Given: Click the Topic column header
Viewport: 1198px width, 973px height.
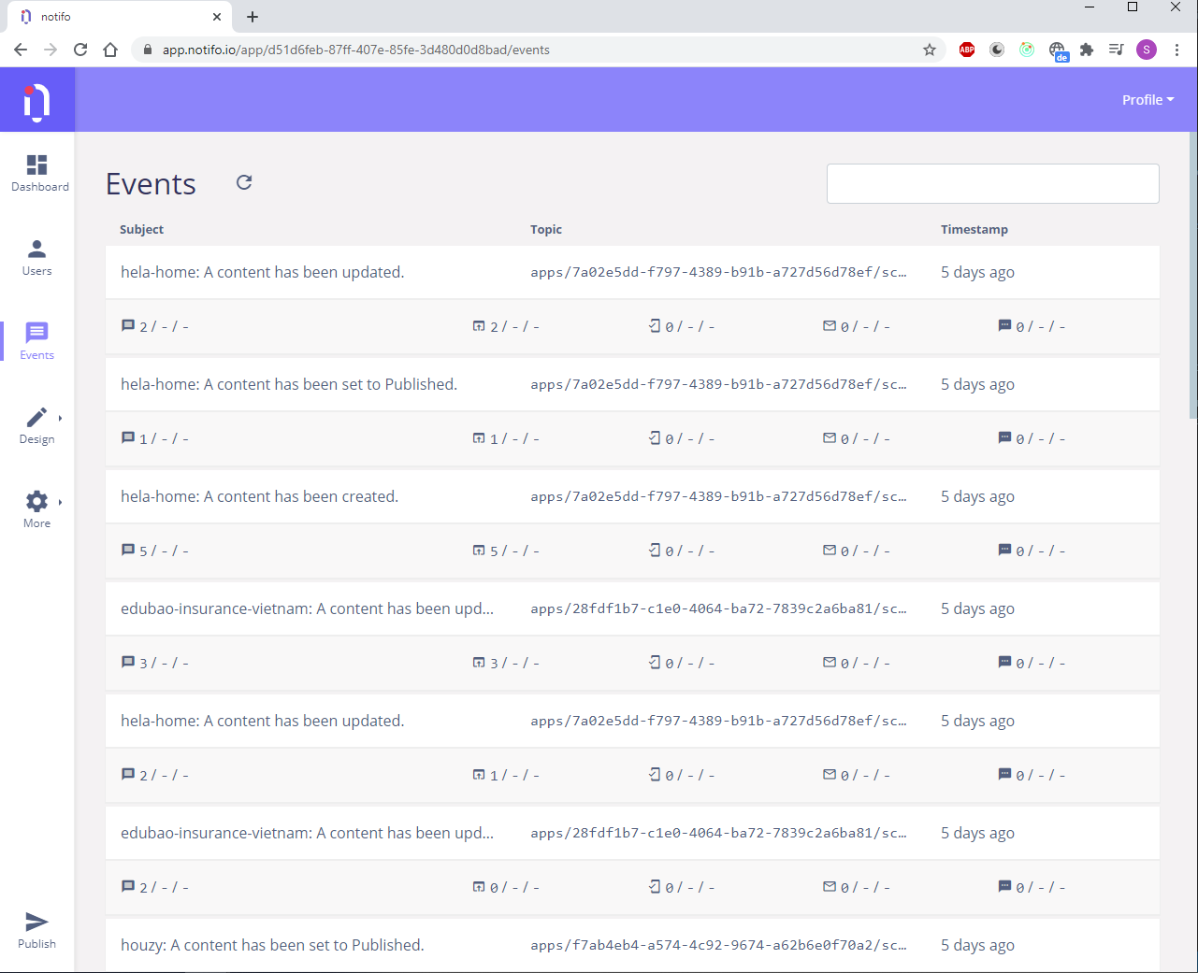Looking at the screenshot, I should [x=546, y=229].
